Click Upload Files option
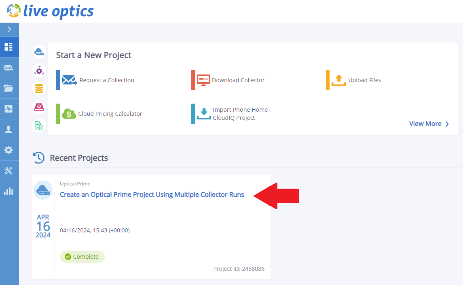463x285 pixels. click(x=364, y=80)
